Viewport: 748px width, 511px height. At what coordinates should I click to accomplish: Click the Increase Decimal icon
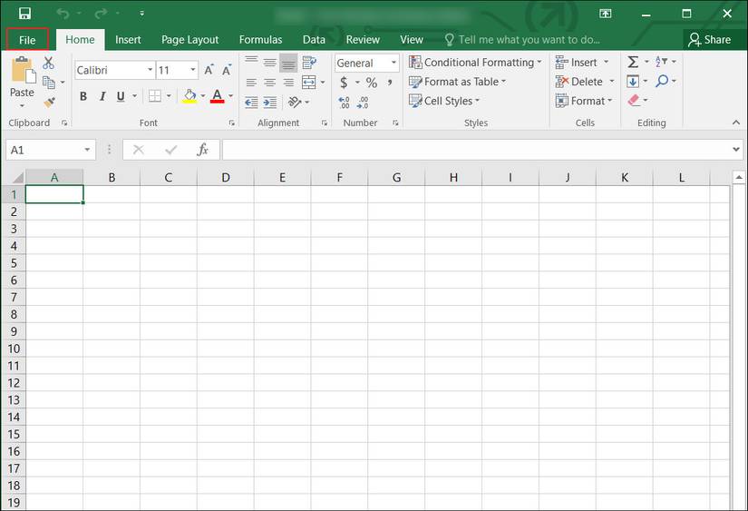(344, 103)
